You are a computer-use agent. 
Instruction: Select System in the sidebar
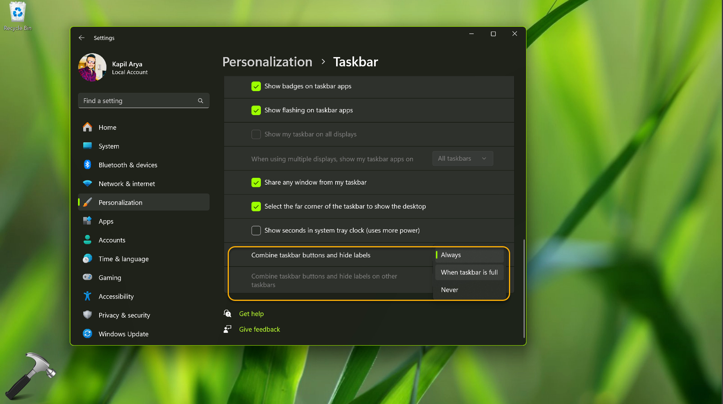108,146
